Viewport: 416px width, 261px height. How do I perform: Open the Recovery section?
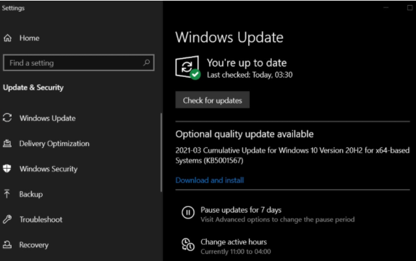pos(34,245)
